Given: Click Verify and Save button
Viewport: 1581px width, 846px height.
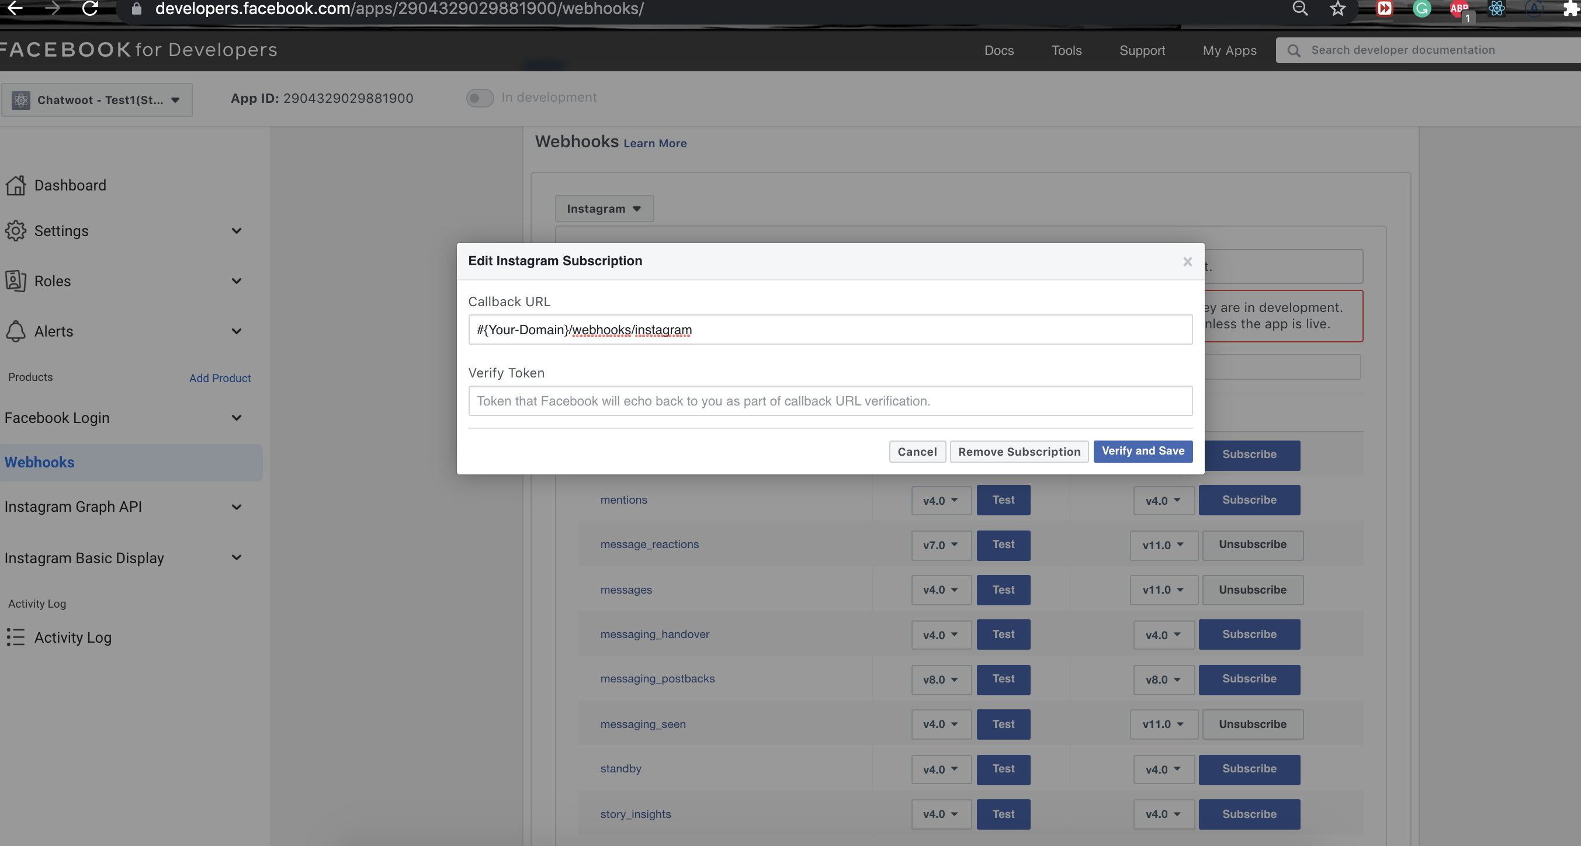Looking at the screenshot, I should pyautogui.click(x=1143, y=450).
